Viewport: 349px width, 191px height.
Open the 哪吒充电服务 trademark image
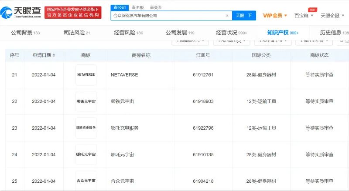click(86, 128)
